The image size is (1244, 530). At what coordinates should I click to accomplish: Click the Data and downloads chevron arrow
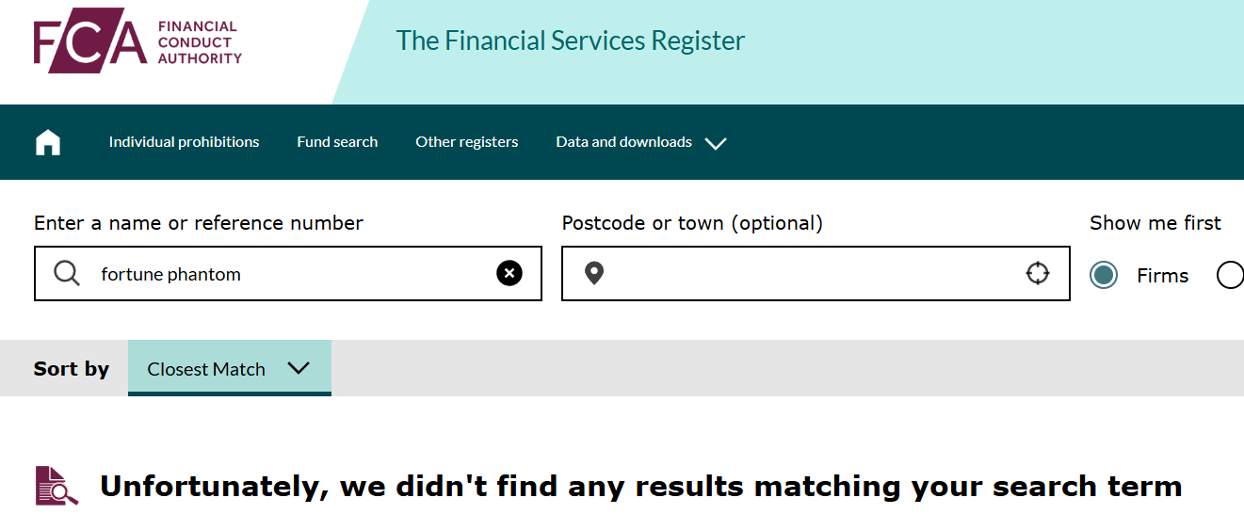click(x=716, y=143)
